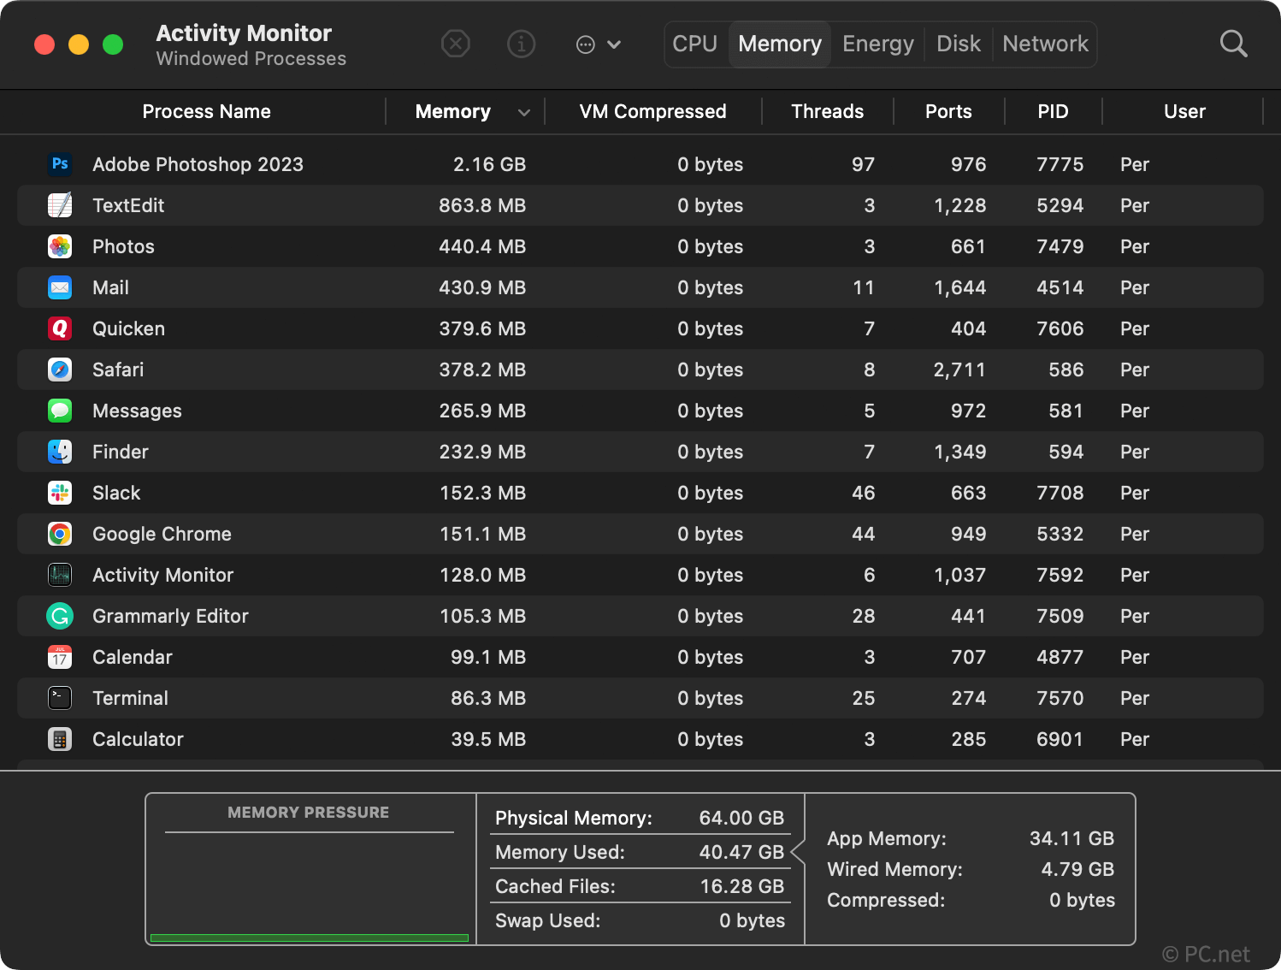
Task: Switch to the CPU tab
Action: tap(695, 44)
